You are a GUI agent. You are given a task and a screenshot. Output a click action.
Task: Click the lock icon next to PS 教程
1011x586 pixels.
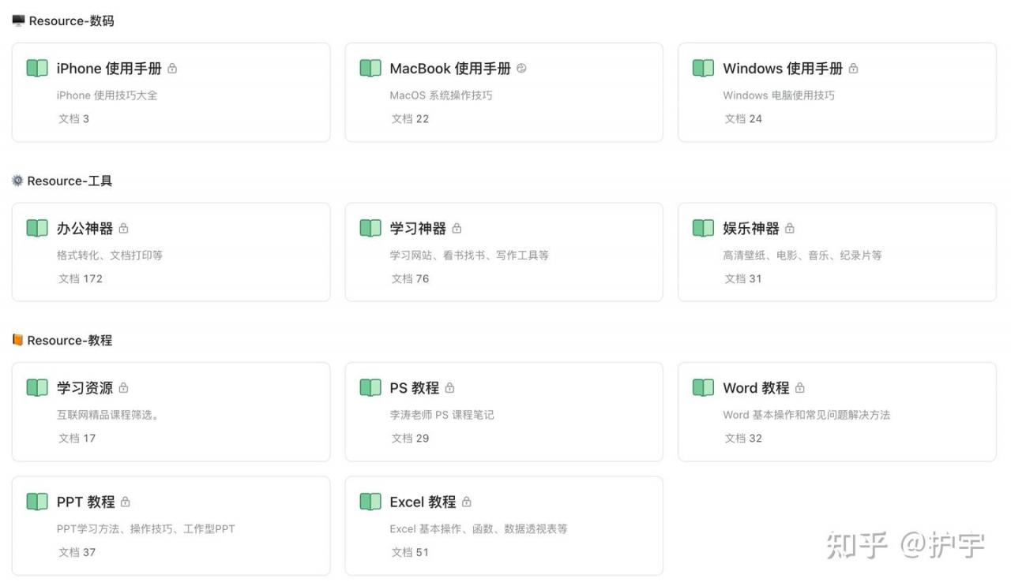tap(449, 387)
